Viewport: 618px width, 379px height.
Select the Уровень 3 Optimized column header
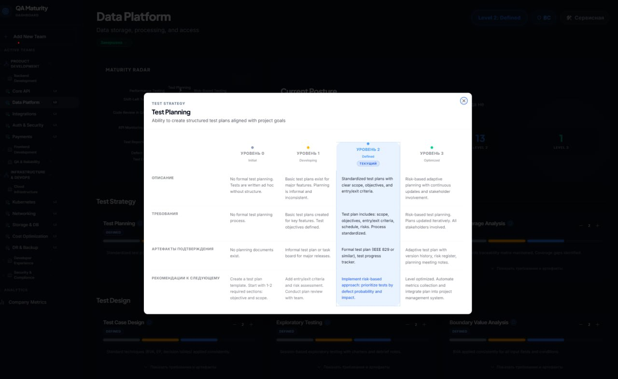coord(432,154)
